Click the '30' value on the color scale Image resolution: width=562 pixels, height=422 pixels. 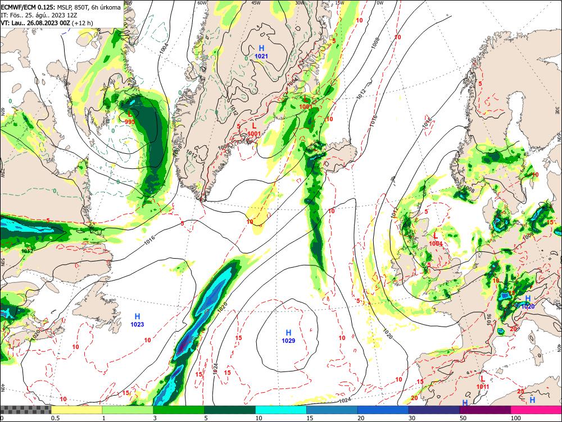point(412,418)
